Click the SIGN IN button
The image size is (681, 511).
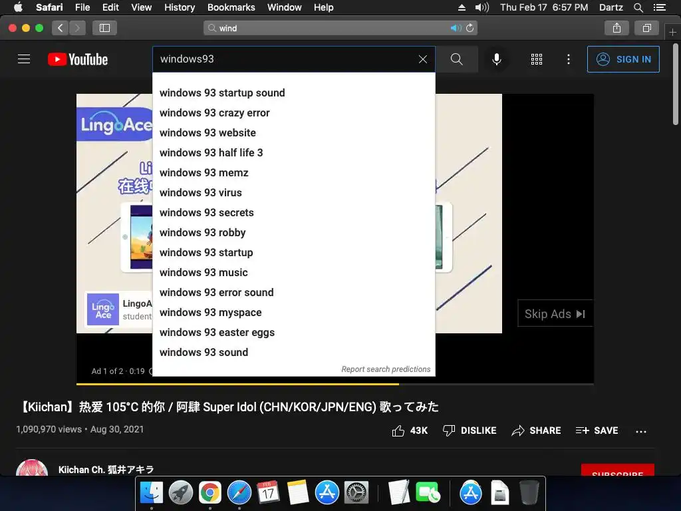point(623,59)
